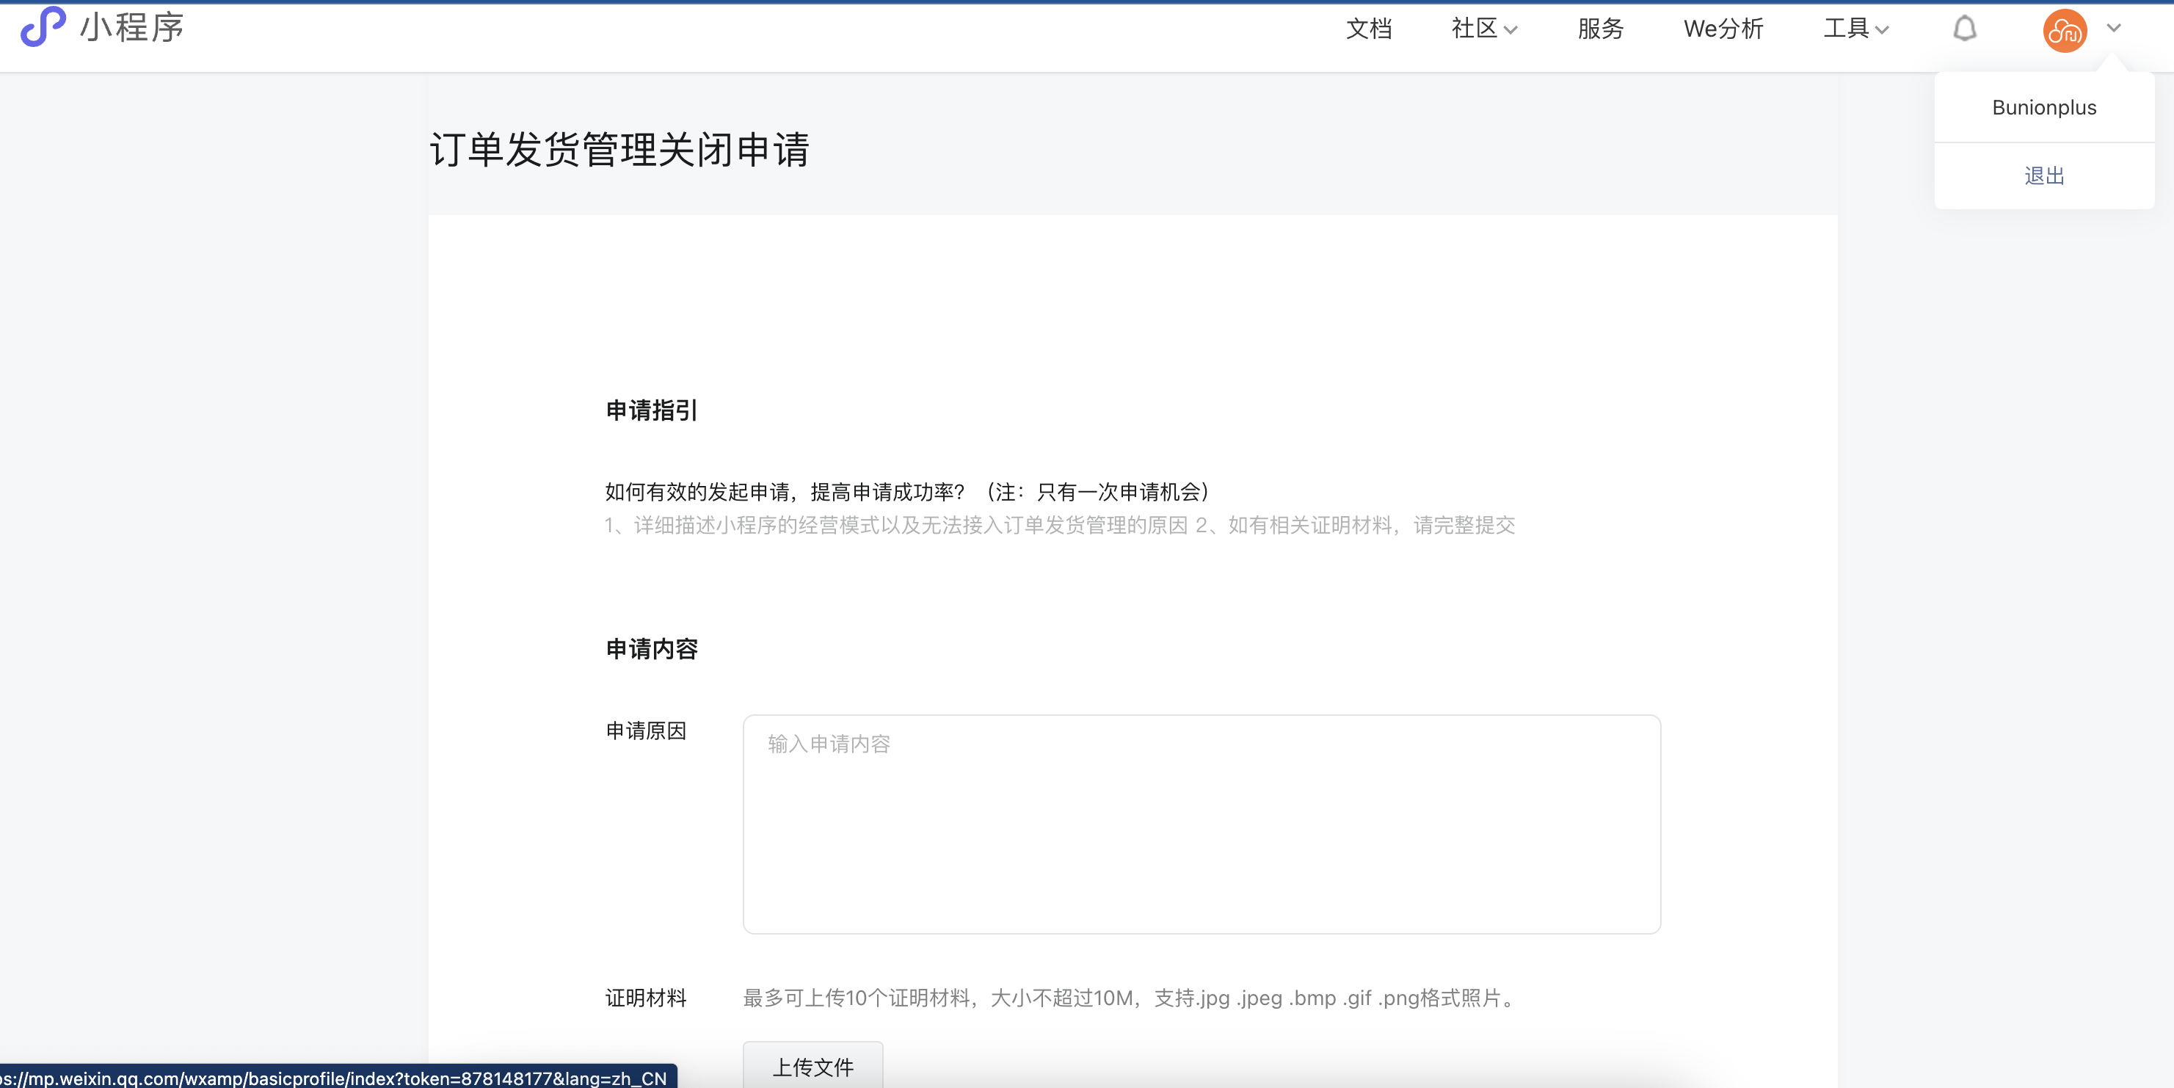Open We分析 from the top navigation
This screenshot has height=1088, width=2174.
[1723, 29]
